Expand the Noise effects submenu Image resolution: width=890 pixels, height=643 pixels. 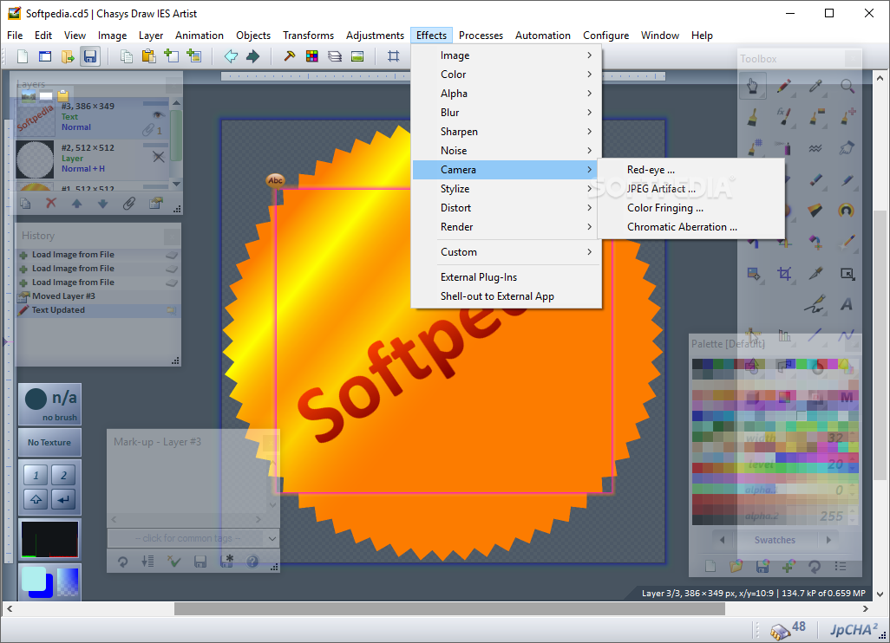click(507, 151)
